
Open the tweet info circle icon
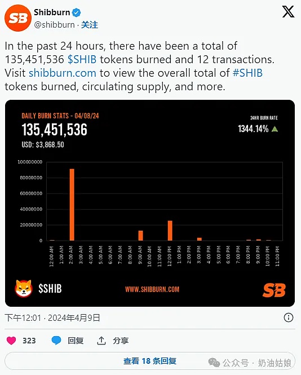click(x=289, y=317)
